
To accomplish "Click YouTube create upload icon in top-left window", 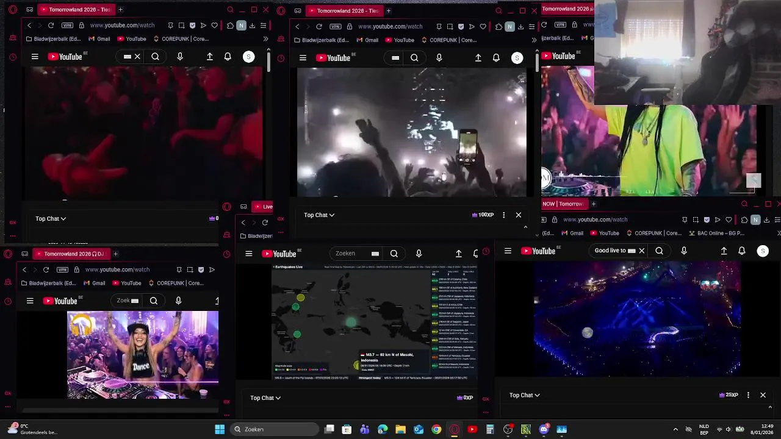I will tap(209, 57).
